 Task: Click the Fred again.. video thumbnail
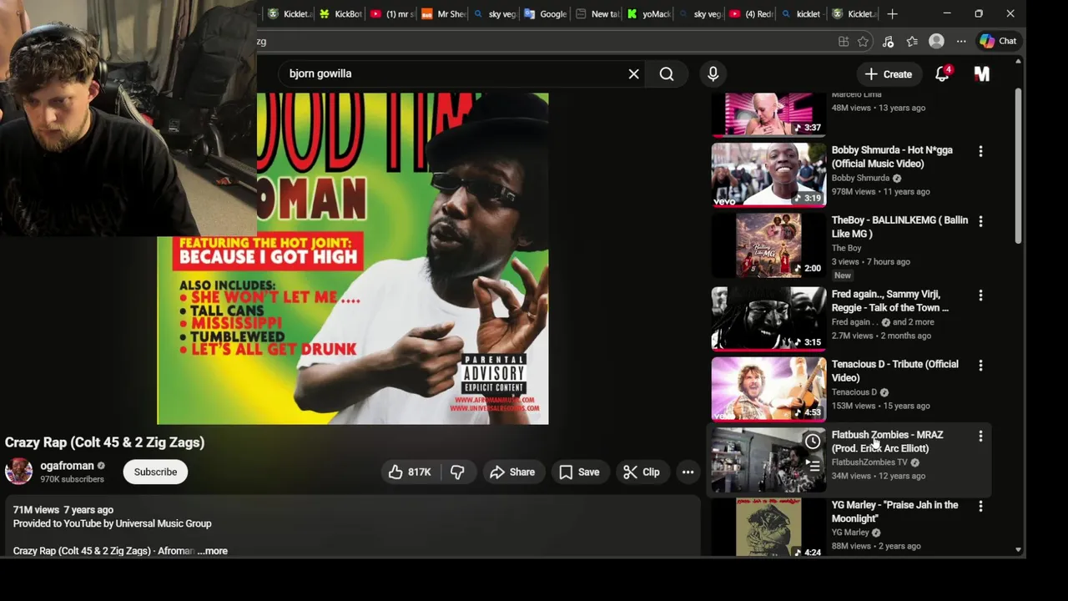768,319
